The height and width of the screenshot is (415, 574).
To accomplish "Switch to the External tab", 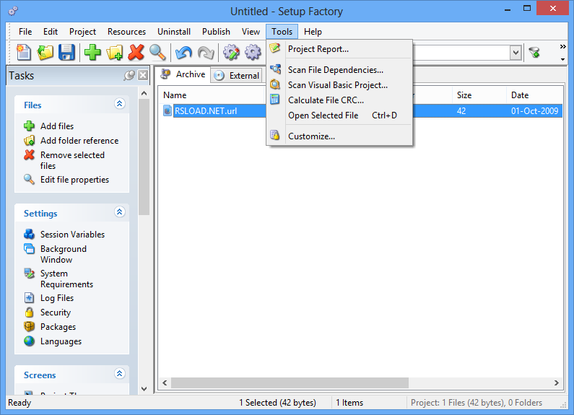I will click(237, 75).
